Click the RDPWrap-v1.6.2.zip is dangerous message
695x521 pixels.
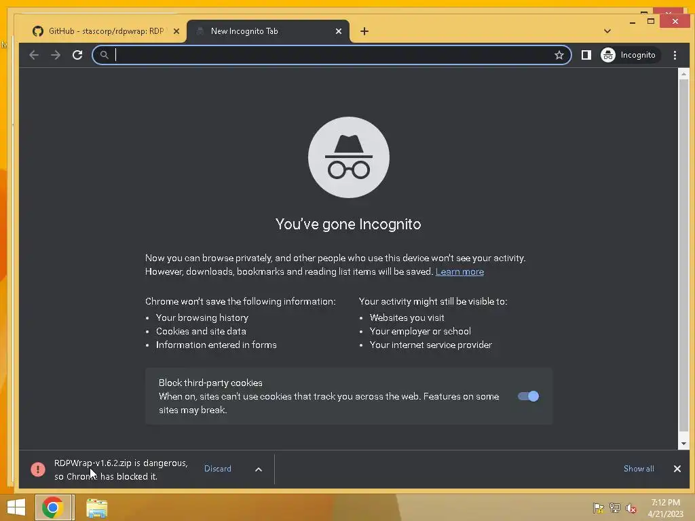121,469
